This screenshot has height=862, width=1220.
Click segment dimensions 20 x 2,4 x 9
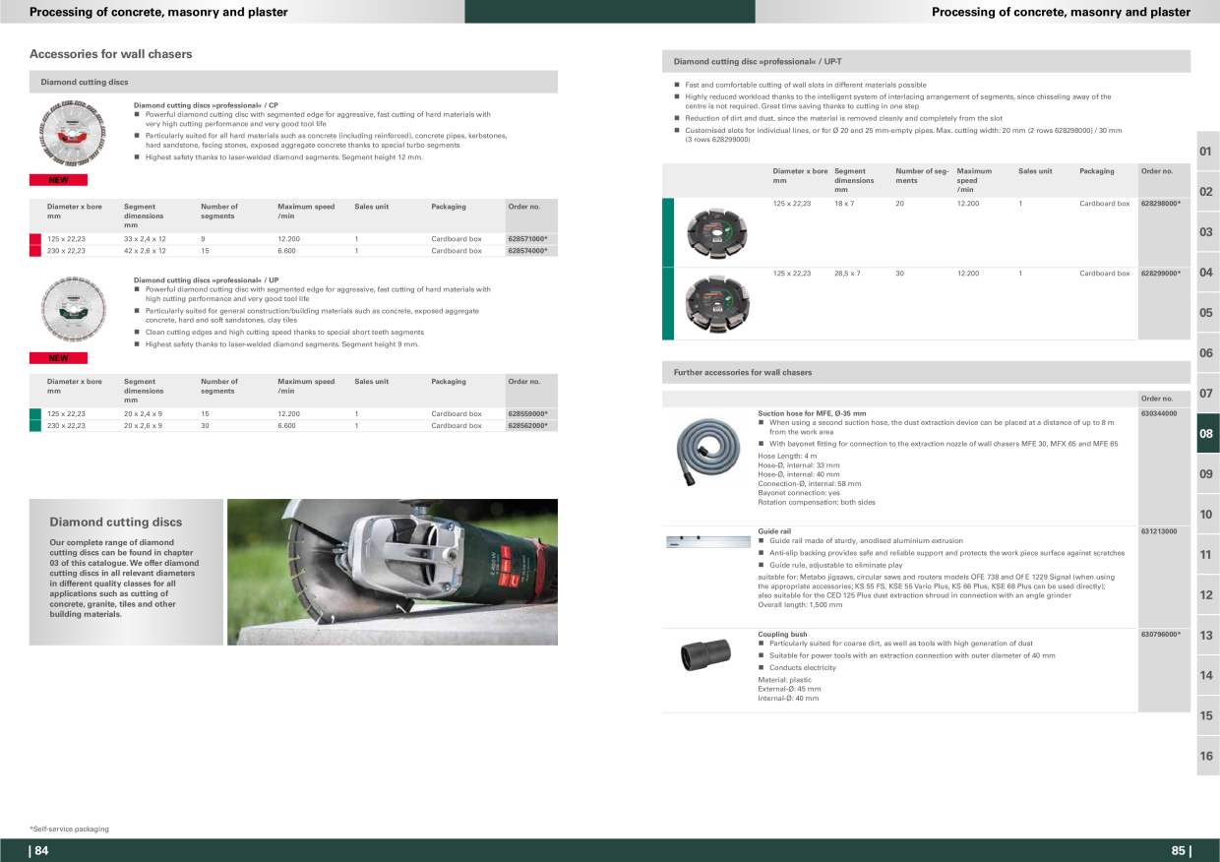(144, 414)
